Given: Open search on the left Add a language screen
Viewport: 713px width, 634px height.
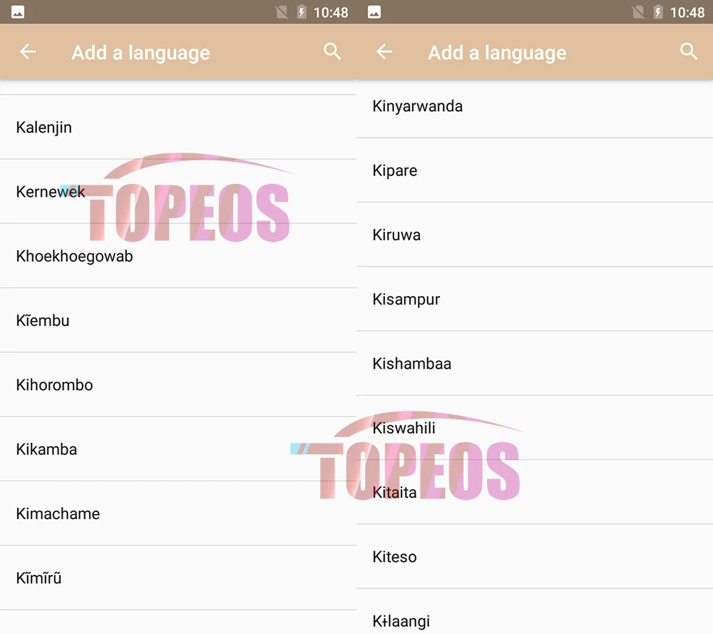Looking at the screenshot, I should coord(332,51).
